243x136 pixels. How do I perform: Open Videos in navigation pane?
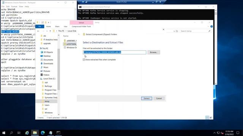coord(46,75)
